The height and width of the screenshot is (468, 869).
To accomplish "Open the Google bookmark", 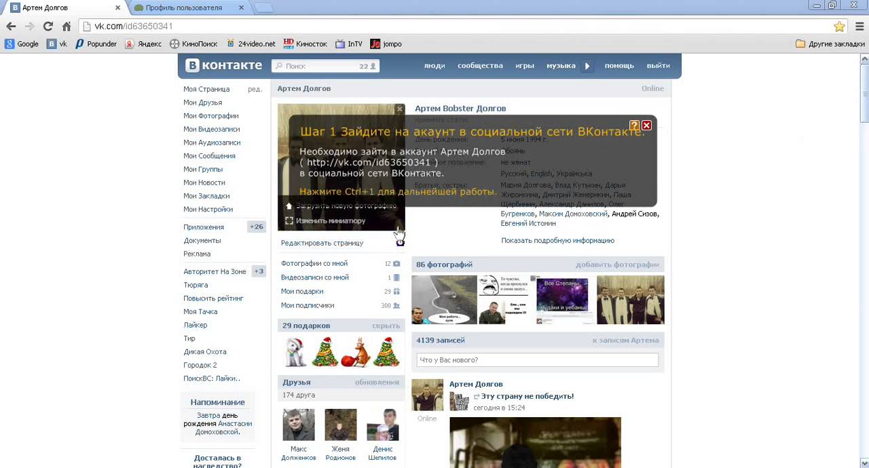I will tap(22, 44).
